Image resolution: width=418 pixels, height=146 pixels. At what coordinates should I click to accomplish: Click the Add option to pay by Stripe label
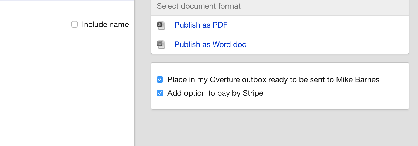(215, 93)
